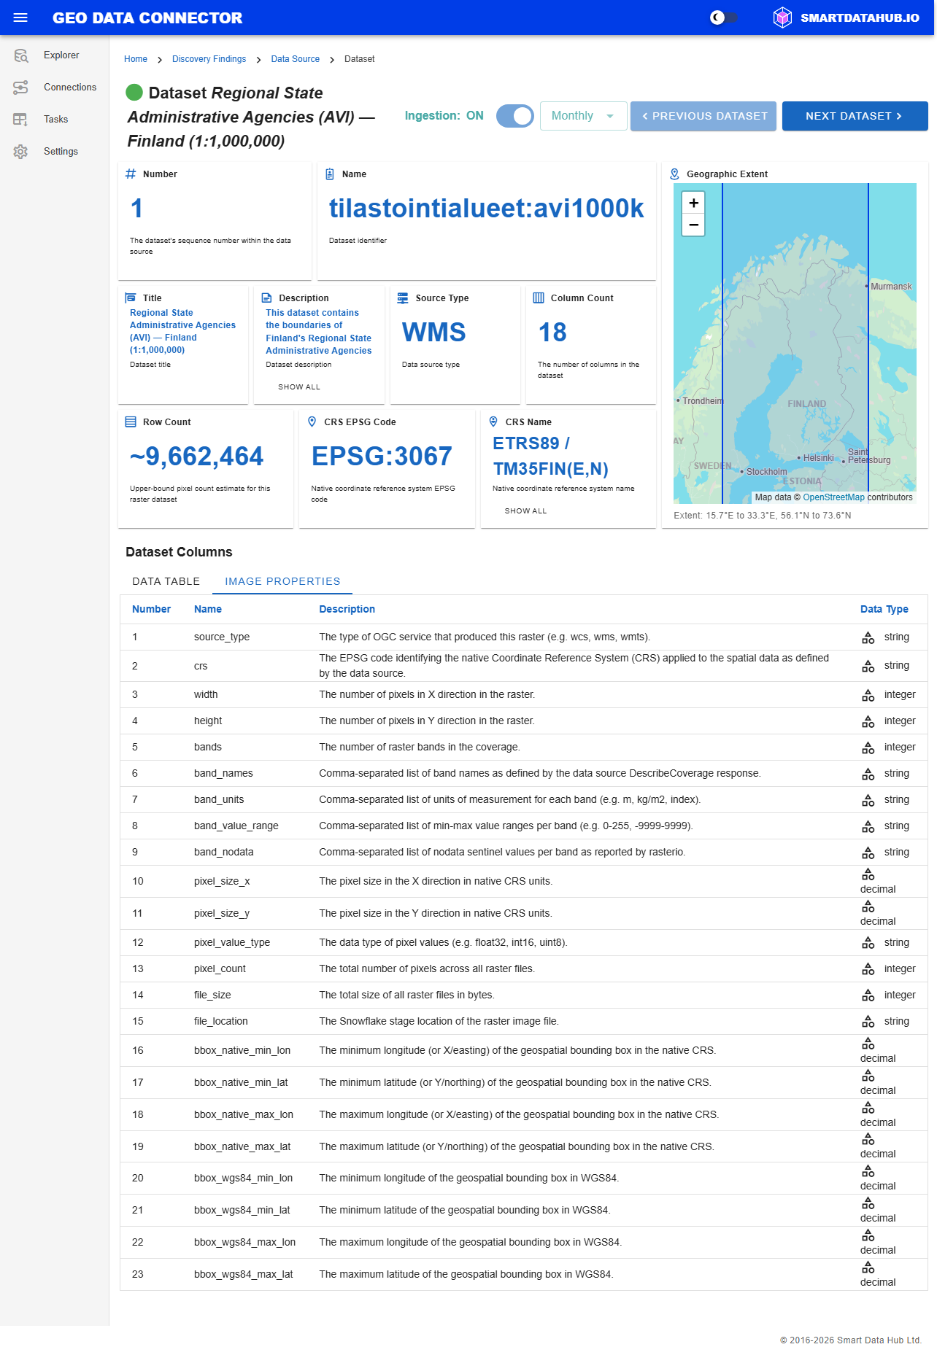Select the bbox_native_min_lon name cell

[x=242, y=1050]
